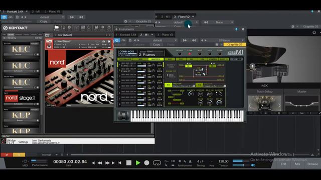Stop playback in the transport
This screenshot has height=180, width=321.
pos(129,162)
